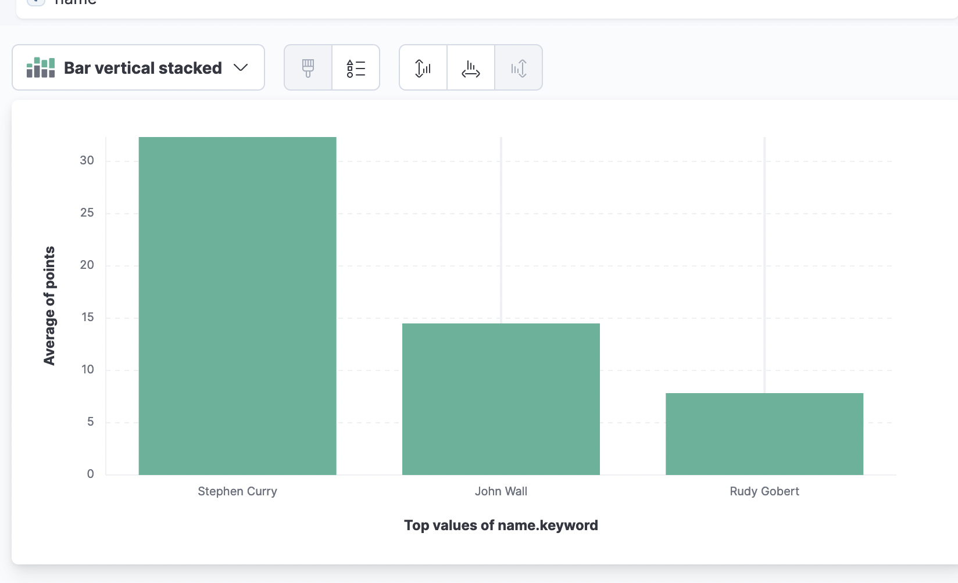958x583 pixels.
Task: Open the legend settings icon
Action: click(356, 67)
